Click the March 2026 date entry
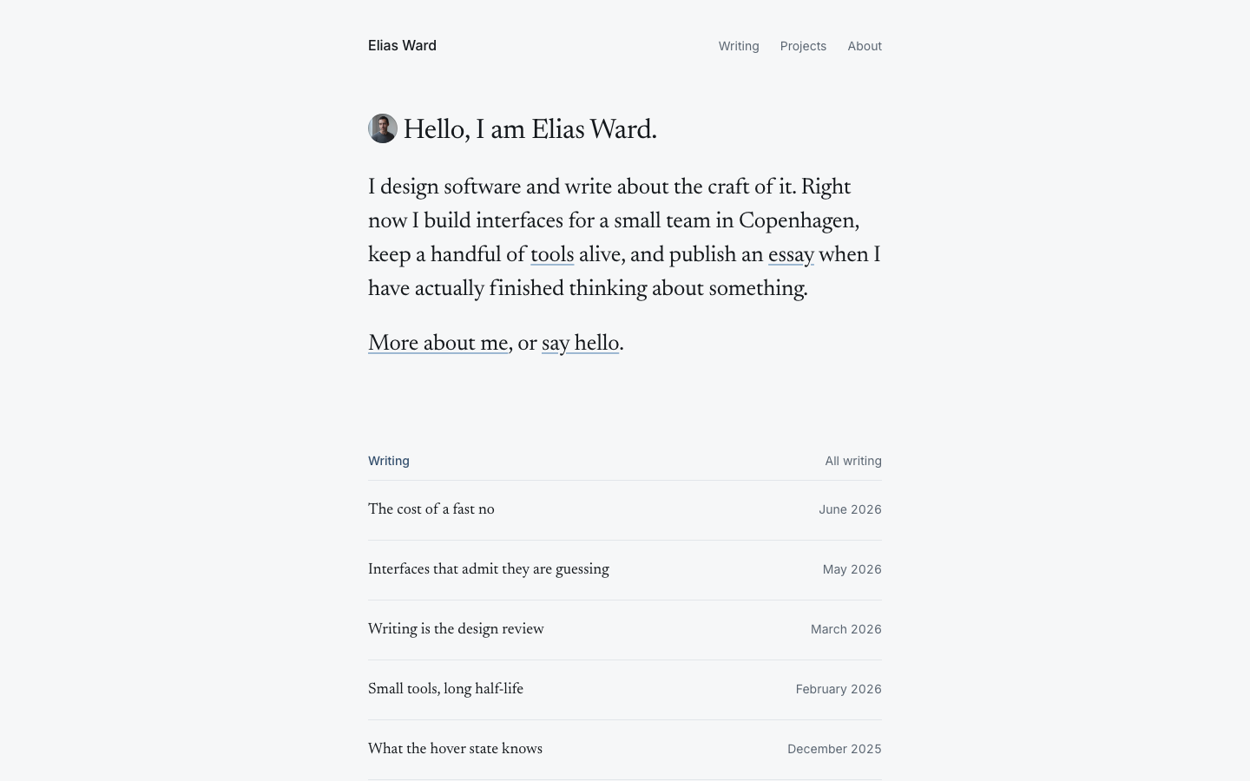The width and height of the screenshot is (1250, 781). 845,629
